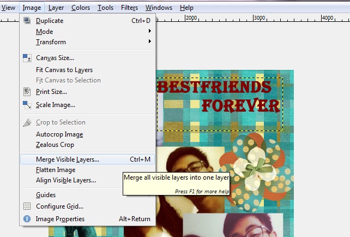Click the Transform menu label
Viewport: 350px width, 237px height.
[x=51, y=42]
